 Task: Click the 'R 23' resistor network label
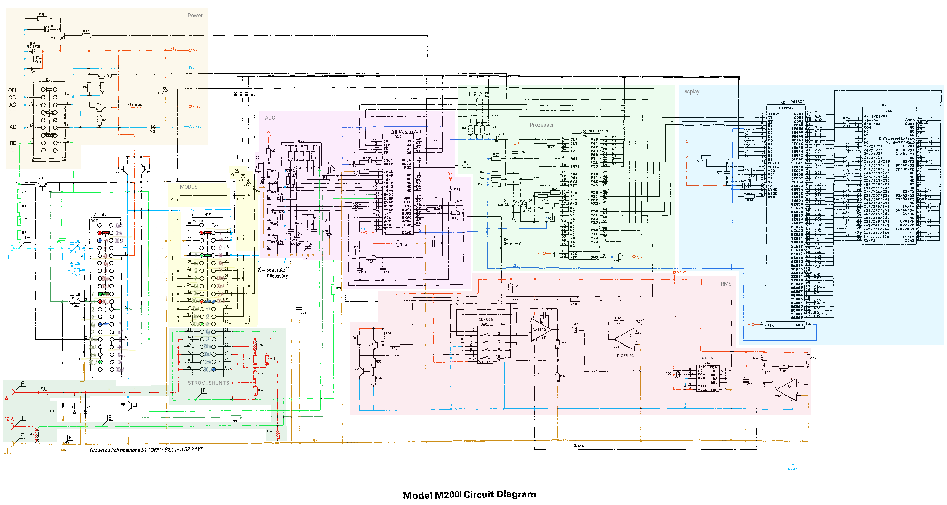pos(301,141)
